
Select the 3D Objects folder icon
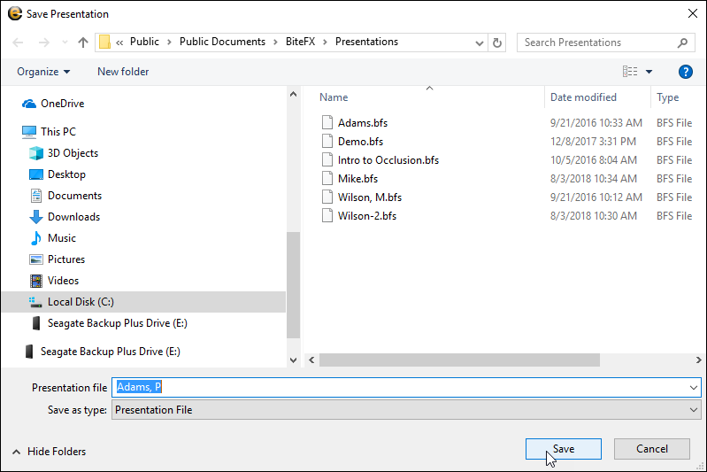coord(36,153)
